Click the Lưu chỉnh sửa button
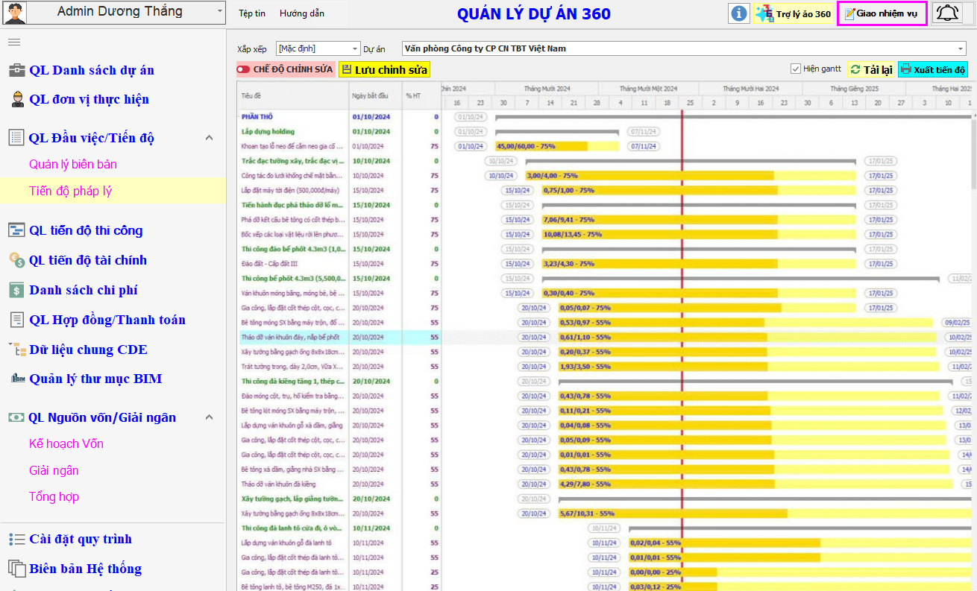977x591 pixels. 385,69
